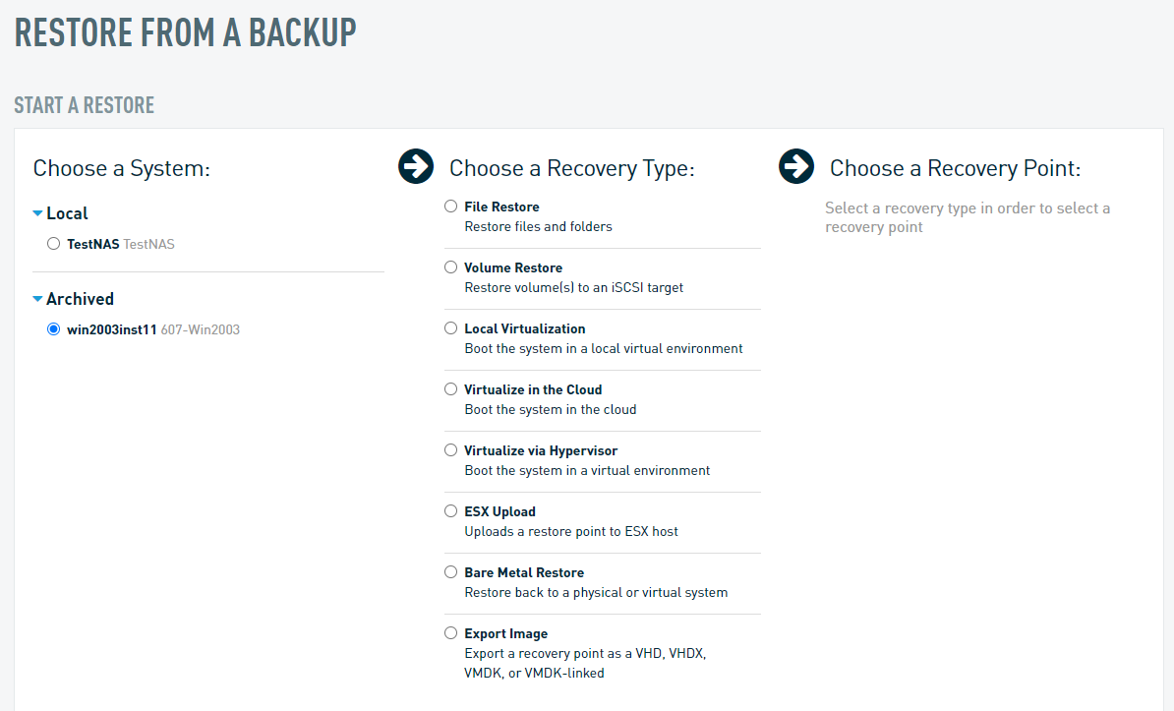Select Virtualize in the Cloud
The image size is (1174, 711).
coord(450,388)
